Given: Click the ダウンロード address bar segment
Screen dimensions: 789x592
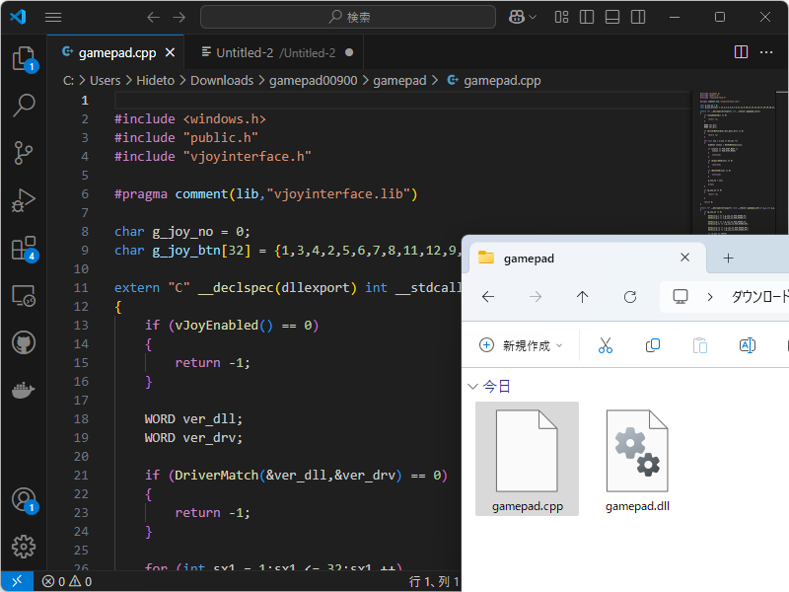Looking at the screenshot, I should [x=759, y=297].
